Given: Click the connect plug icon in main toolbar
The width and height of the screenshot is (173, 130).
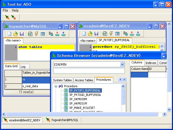Looking at the screenshot, I should [7, 17].
